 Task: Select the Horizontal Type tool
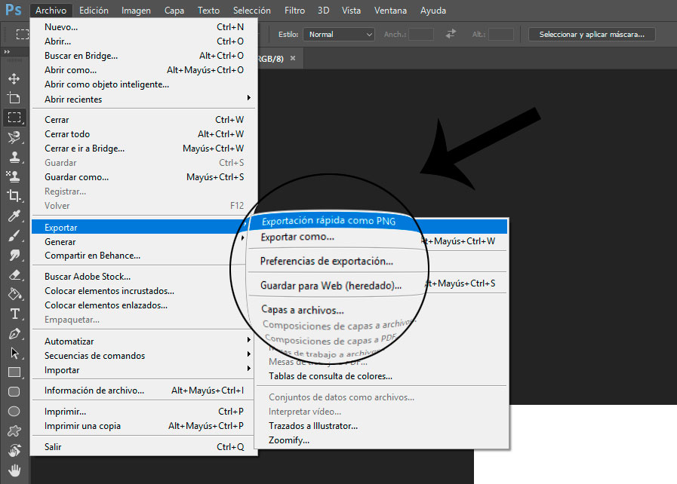[14, 314]
